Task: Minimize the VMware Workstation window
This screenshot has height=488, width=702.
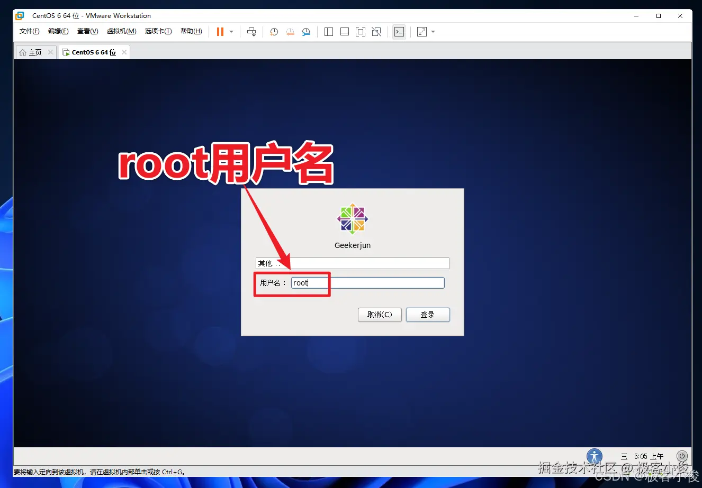Action: [x=636, y=16]
